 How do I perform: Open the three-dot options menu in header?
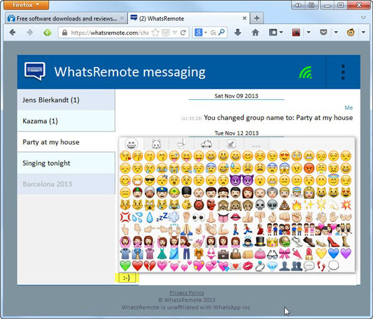343,72
